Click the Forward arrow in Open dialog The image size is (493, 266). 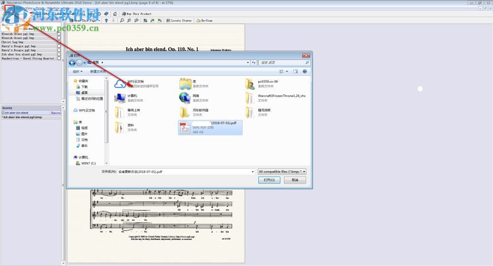click(79, 63)
